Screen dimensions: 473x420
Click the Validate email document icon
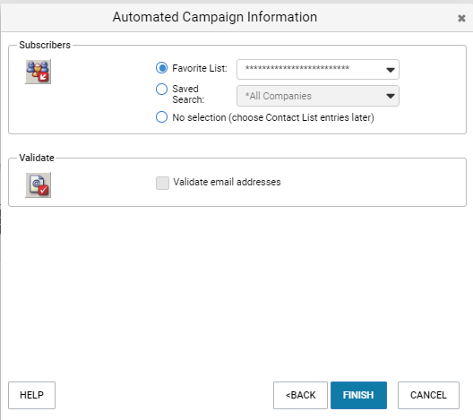point(38,185)
